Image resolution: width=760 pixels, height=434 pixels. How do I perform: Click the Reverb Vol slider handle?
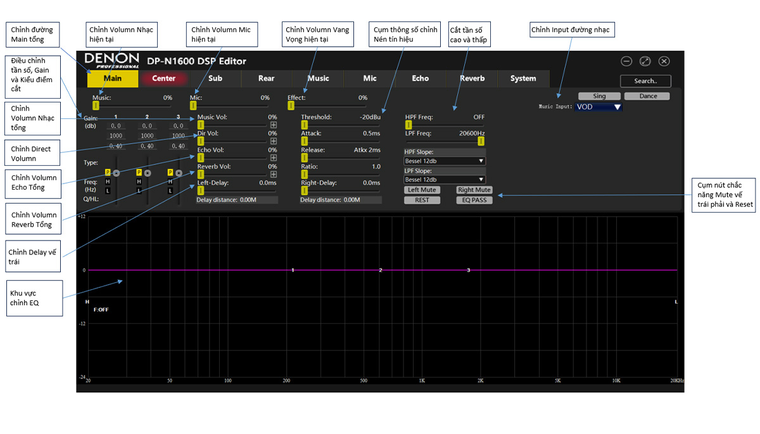tap(201, 174)
